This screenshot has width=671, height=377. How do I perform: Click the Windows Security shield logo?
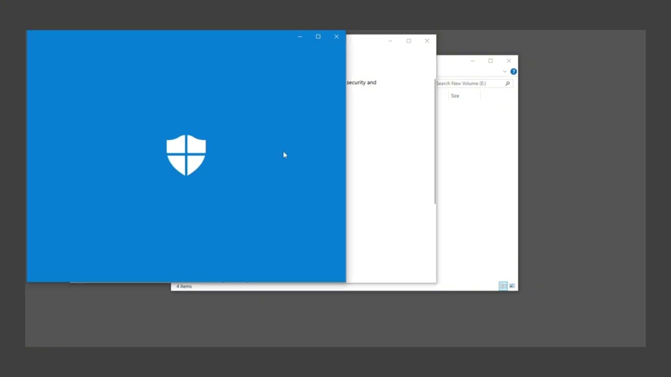tap(186, 155)
